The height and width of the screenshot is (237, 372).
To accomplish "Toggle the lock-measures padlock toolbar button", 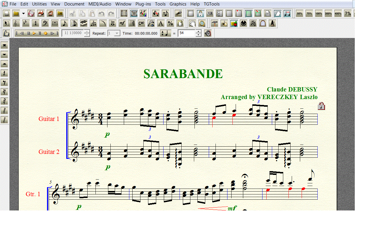I will pyautogui.click(x=200, y=13).
